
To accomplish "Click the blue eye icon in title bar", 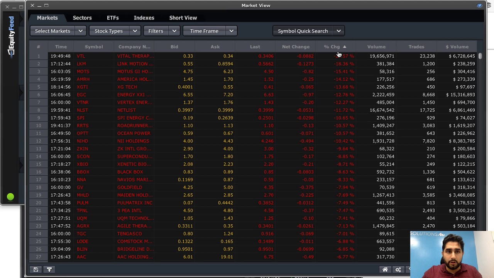I will coord(479,5).
